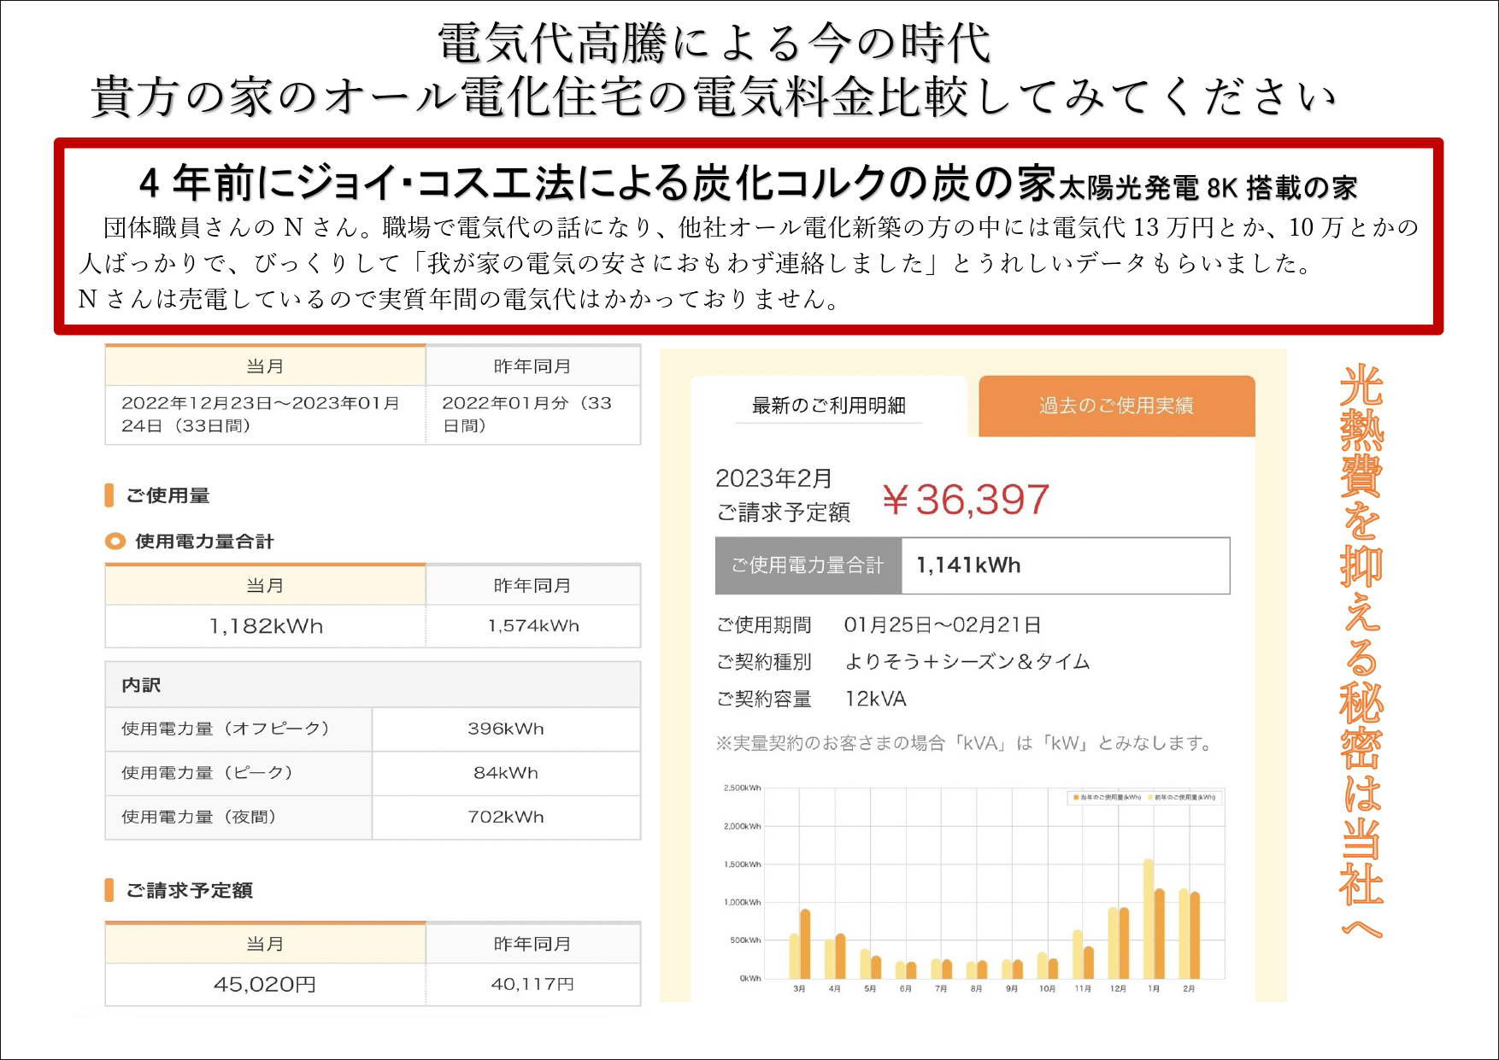Click the ご契約容量 label
This screenshot has width=1499, height=1060.
763,699
